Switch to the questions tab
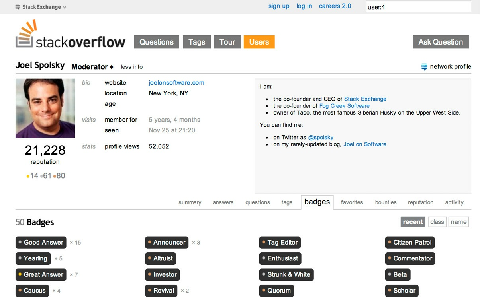Image resolution: width=480 pixels, height=297 pixels. click(258, 202)
